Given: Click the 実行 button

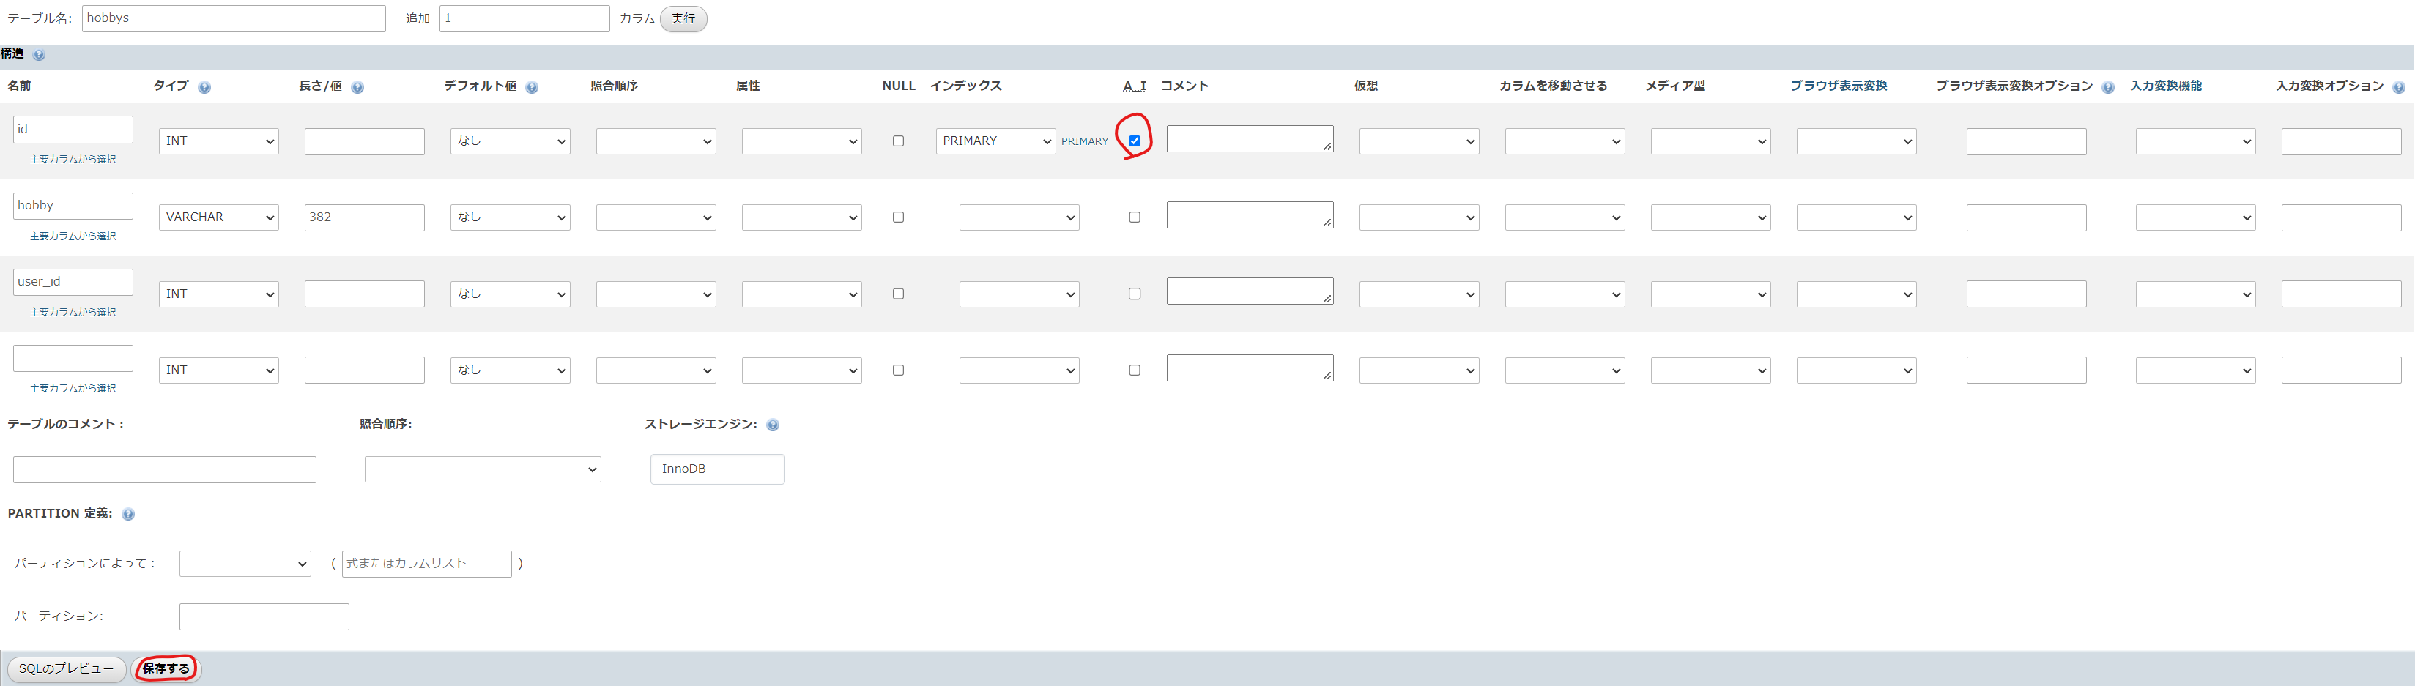Looking at the screenshot, I should pos(683,19).
